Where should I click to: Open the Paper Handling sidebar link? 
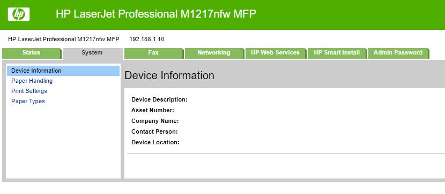32,81
